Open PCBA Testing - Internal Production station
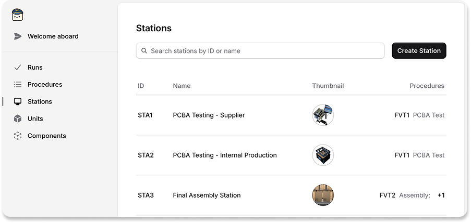 (x=225, y=155)
